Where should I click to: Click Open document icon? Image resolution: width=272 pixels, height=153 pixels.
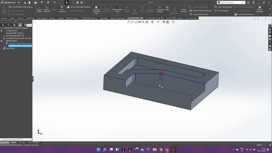pos(36,3)
